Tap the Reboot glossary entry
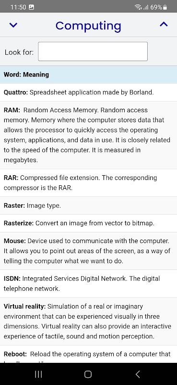Image resolution: width=177 pixels, height=385 pixels. (x=88, y=354)
